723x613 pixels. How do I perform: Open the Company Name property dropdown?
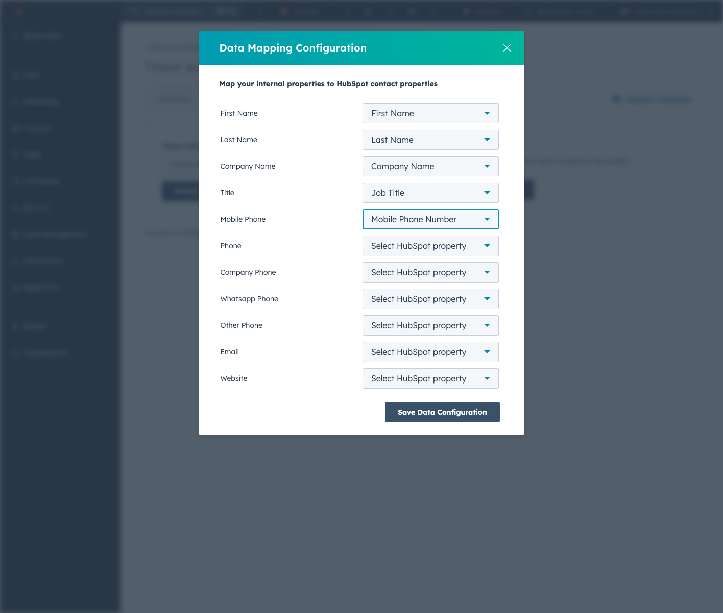click(x=430, y=166)
